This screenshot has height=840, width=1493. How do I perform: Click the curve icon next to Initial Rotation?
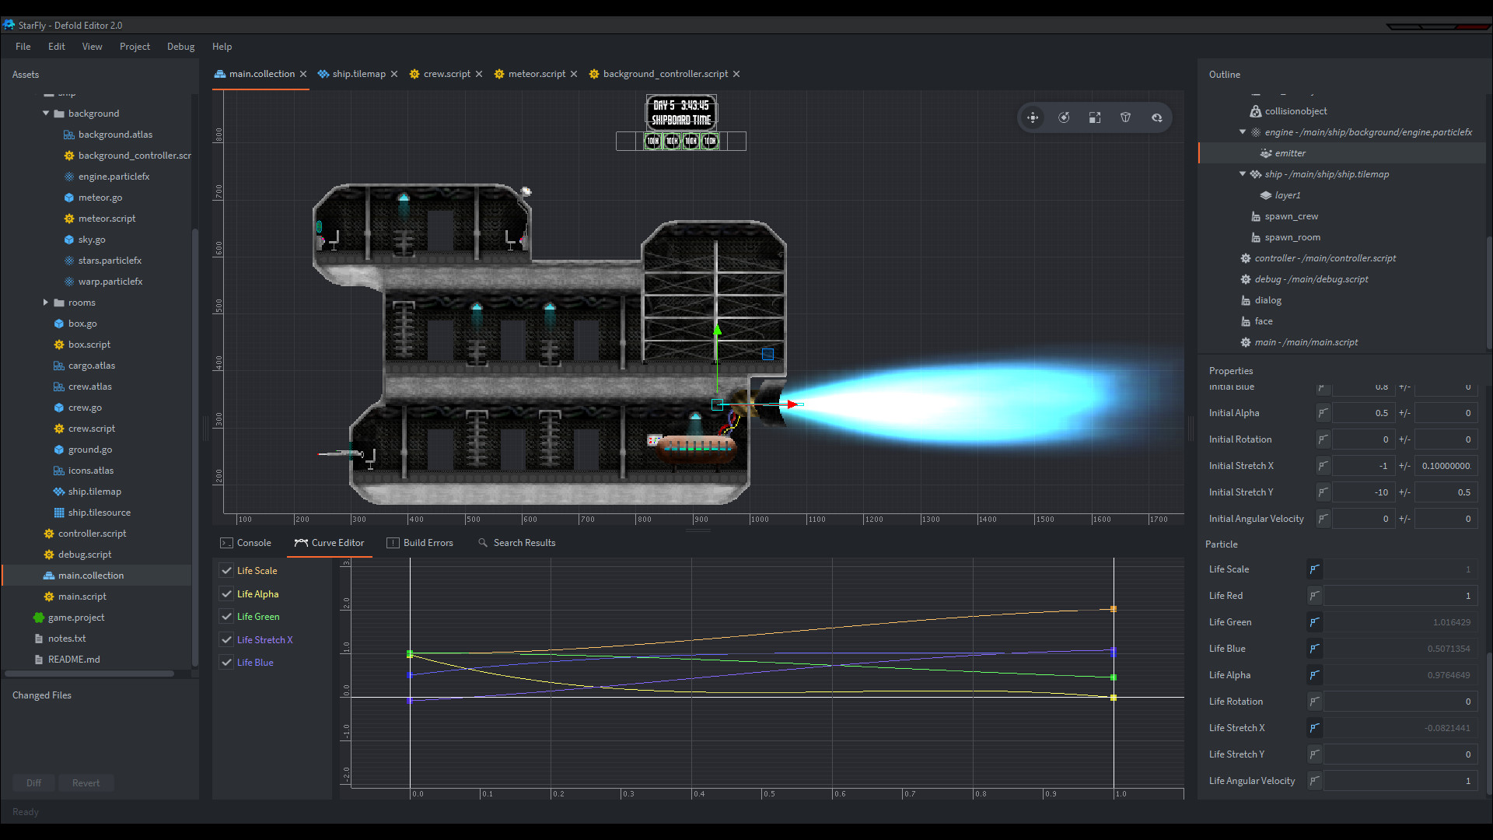(1323, 439)
